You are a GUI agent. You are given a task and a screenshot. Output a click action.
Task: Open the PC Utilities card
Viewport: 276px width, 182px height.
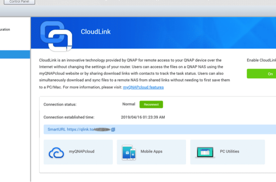228,152
